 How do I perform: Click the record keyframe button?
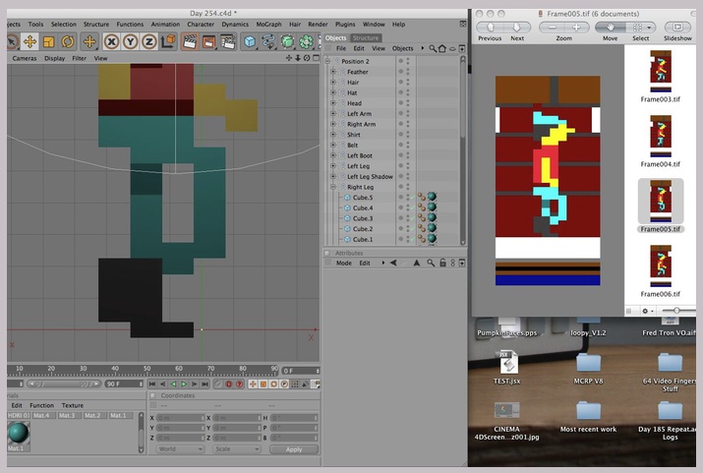click(x=228, y=384)
